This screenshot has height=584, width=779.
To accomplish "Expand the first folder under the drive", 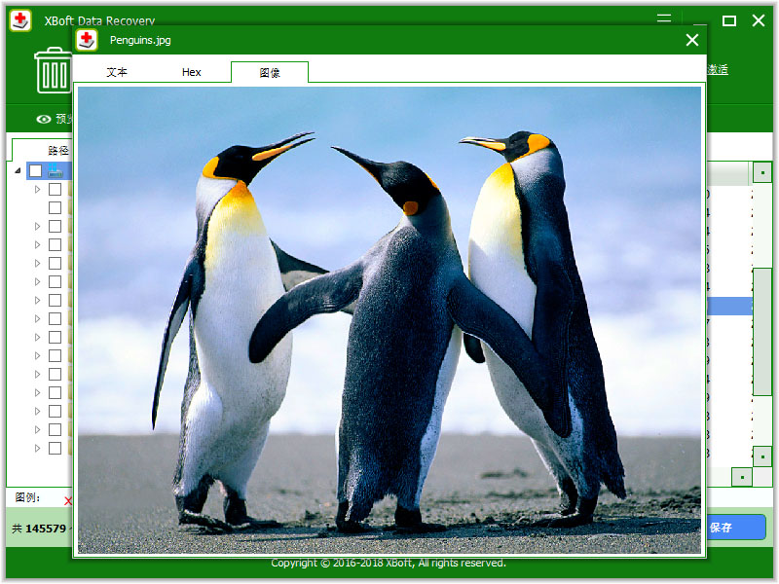I will pos(37,189).
